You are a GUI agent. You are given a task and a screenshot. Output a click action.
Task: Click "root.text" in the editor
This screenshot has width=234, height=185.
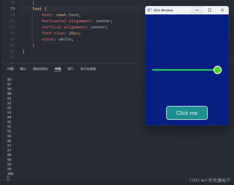click(67, 15)
